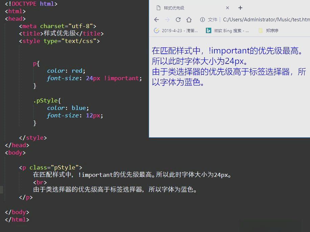
Task: Open the browser home page
Action: pyautogui.click(x=189, y=20)
